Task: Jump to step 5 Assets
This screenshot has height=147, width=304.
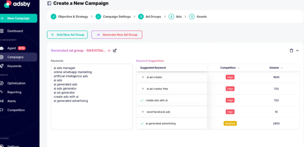Action: [198, 17]
